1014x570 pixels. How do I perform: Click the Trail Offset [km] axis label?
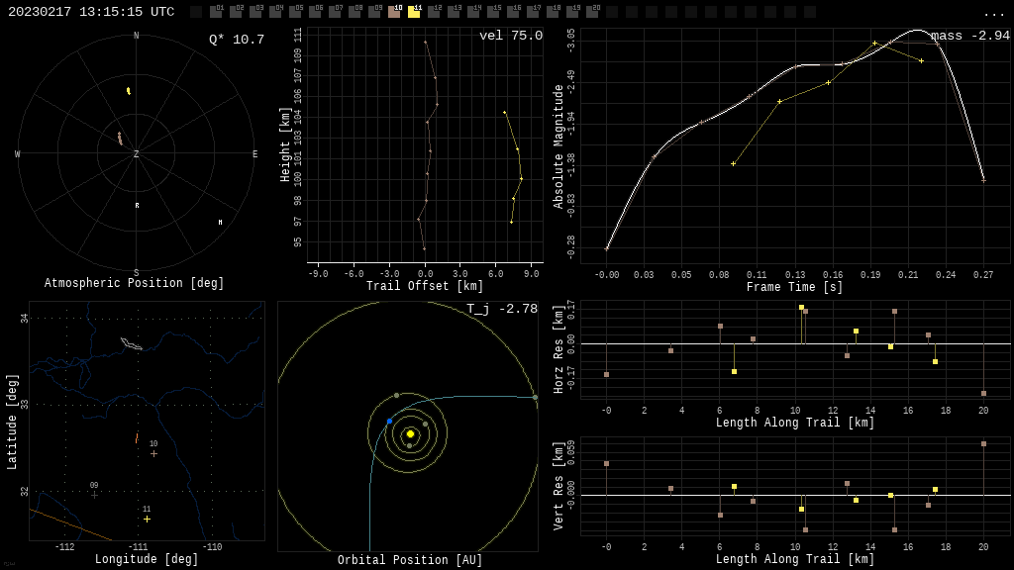coord(425,286)
